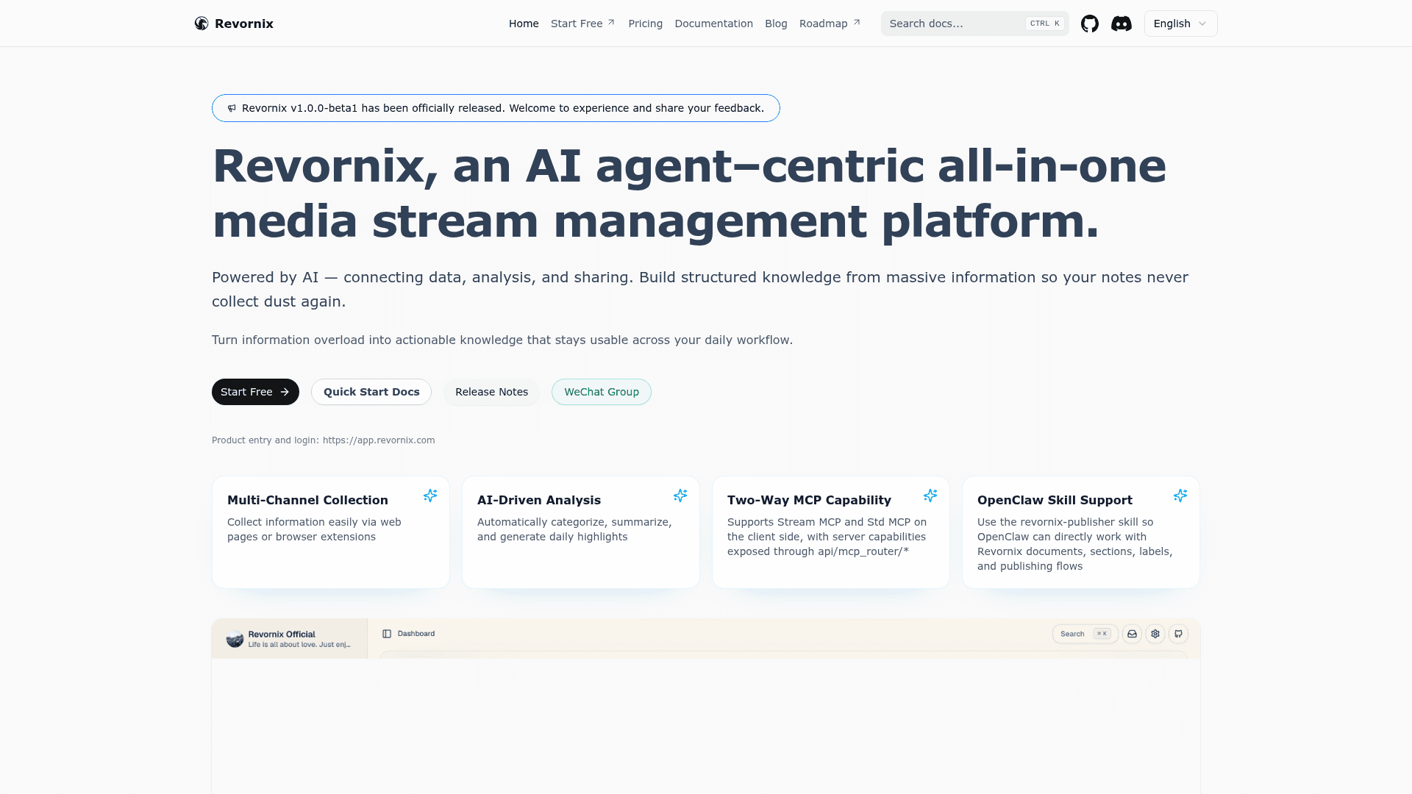Click the black Start Free button

pos(255,392)
